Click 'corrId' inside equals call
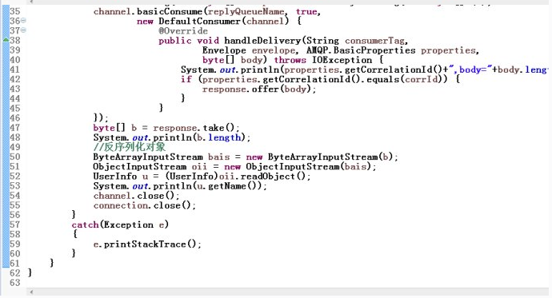This screenshot has width=552, height=298. click(x=421, y=79)
